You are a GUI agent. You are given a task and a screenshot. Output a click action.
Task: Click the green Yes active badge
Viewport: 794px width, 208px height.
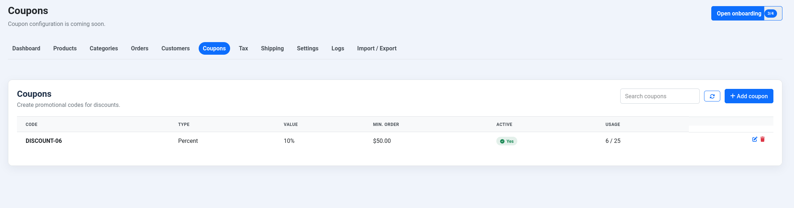507,141
